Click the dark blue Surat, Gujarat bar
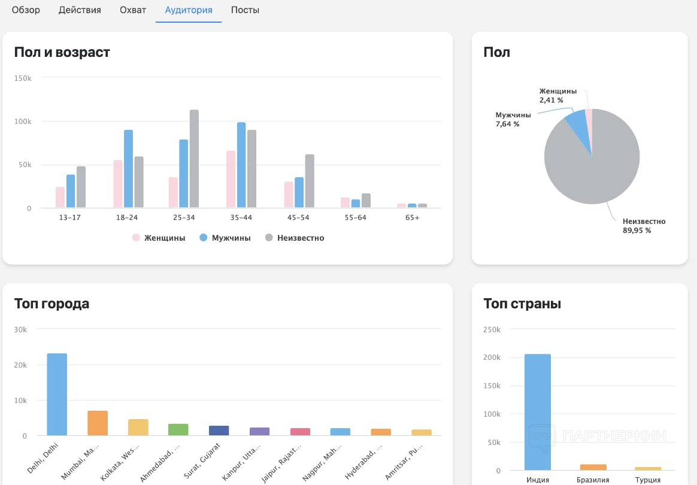 219,431
